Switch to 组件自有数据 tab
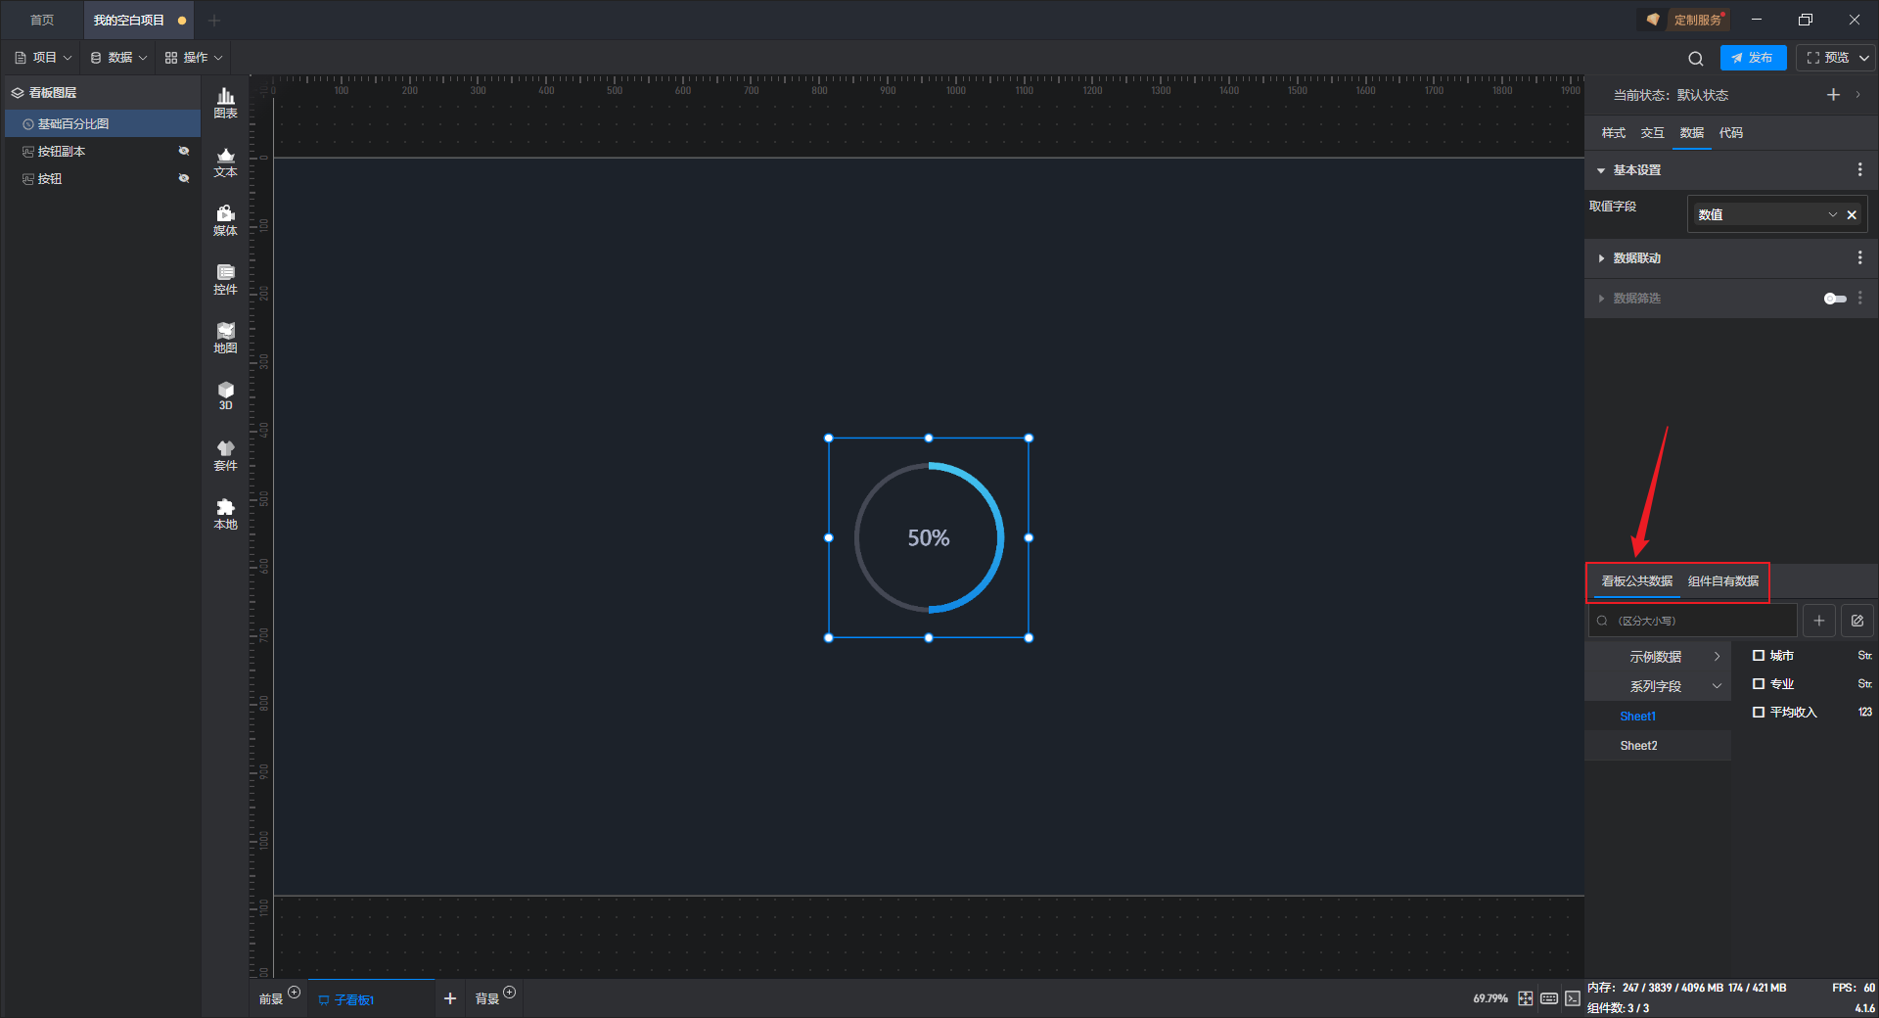 1723,581
